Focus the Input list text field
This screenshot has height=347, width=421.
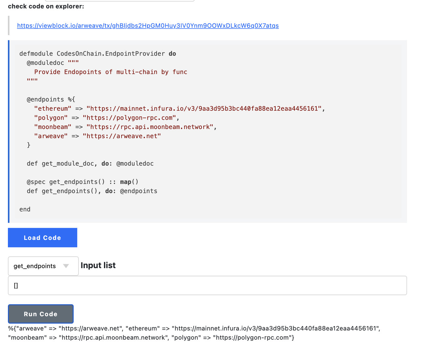click(x=207, y=286)
